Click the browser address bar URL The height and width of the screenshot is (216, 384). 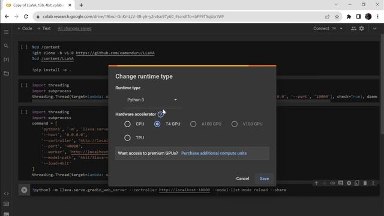(133, 16)
